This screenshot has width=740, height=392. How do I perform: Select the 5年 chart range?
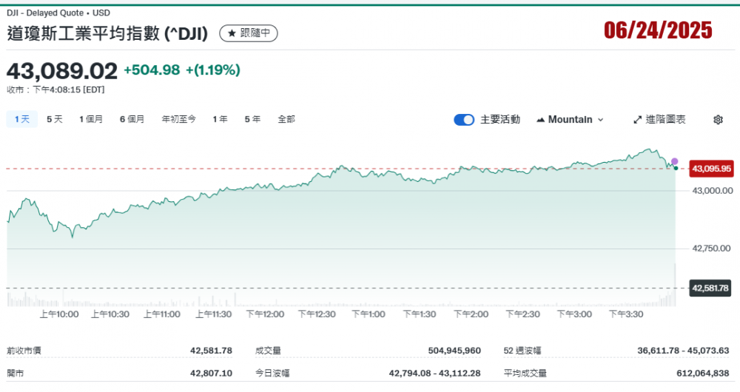point(252,119)
